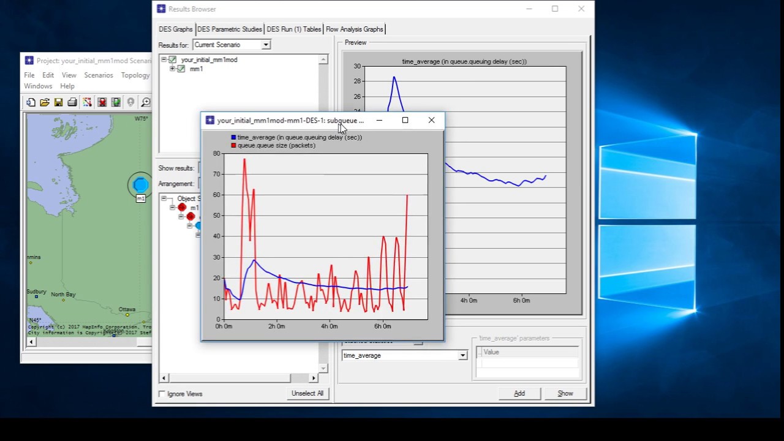The width and height of the screenshot is (784, 441).
Task: Click the object tree horizontal scrollbar left arrow
Action: tap(164, 378)
